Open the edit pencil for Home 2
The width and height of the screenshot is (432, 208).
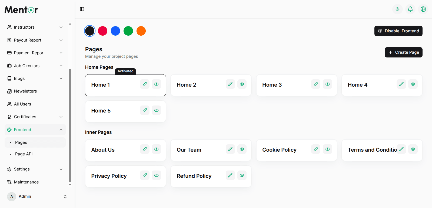coord(230,84)
